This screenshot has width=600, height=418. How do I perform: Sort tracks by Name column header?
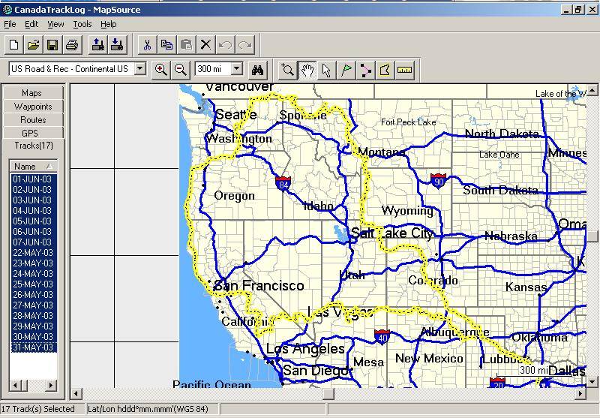coord(33,166)
